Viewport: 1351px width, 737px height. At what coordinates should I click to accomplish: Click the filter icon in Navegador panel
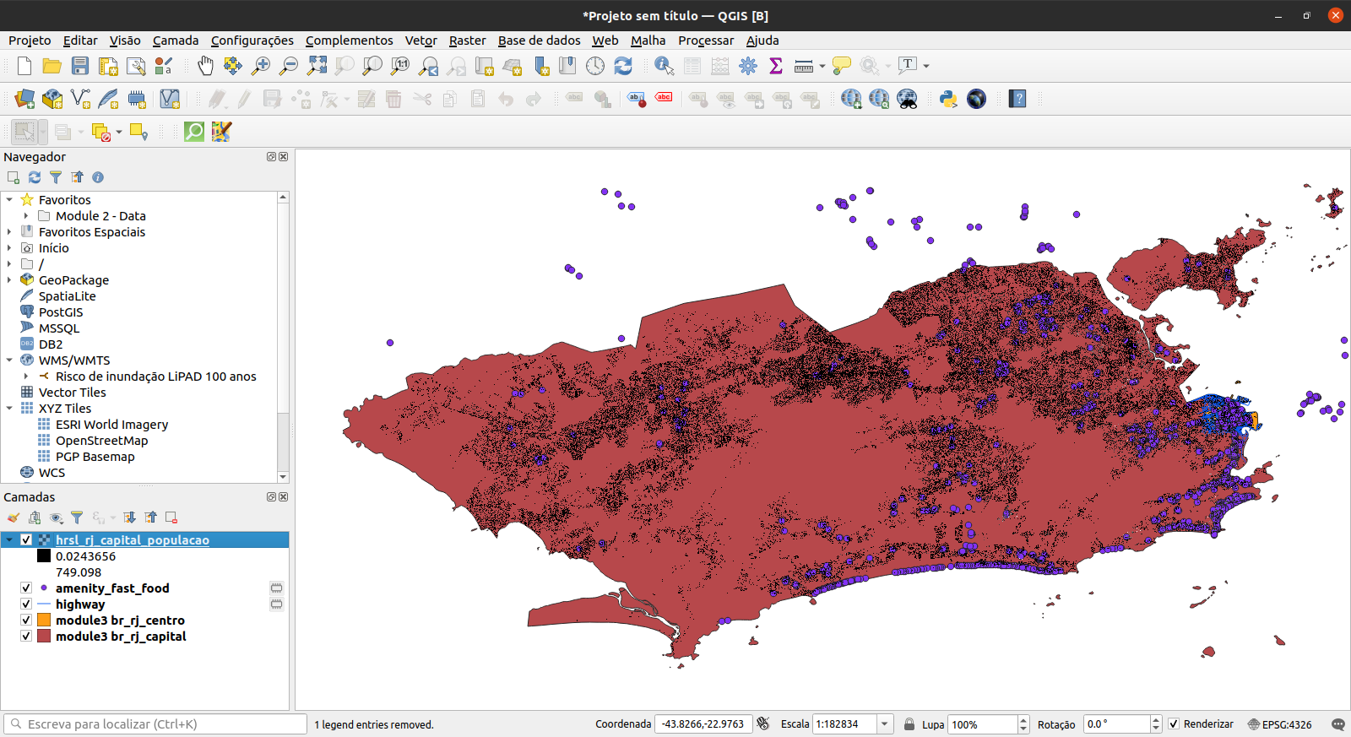click(56, 177)
